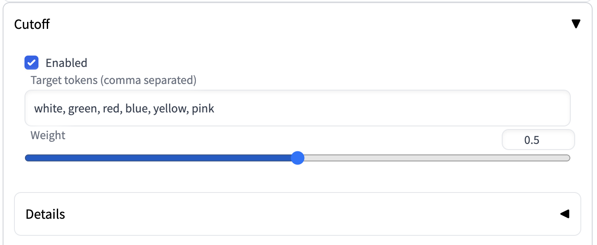Click the "Target tokens (comma separated)" label
597x245 pixels.
click(x=114, y=80)
